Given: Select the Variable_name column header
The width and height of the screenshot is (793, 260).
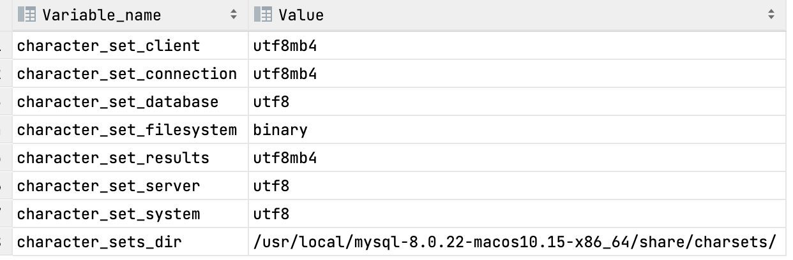Looking at the screenshot, I should [x=102, y=15].
